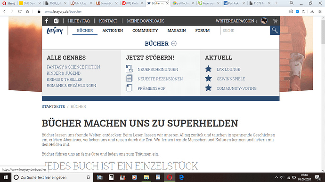Open the browser snapshot camera icon

point(291,11)
